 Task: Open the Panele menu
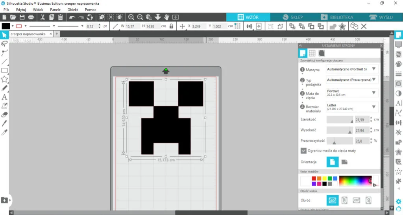(55, 9)
